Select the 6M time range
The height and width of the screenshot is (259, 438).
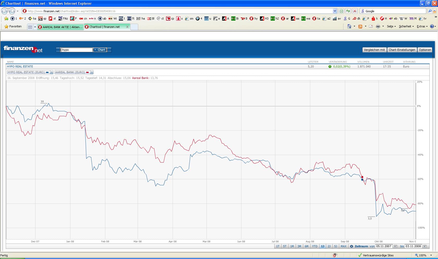307,246
